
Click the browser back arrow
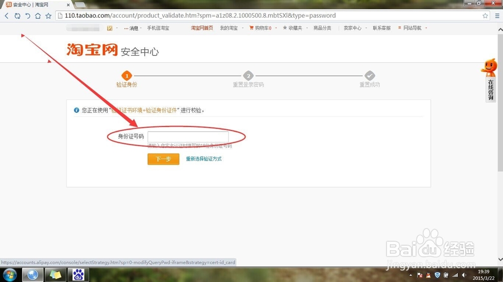click(7, 16)
